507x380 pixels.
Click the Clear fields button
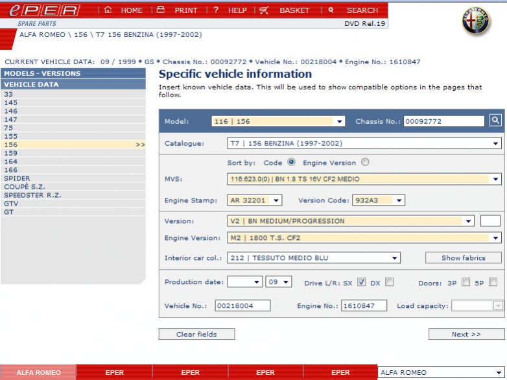click(196, 335)
